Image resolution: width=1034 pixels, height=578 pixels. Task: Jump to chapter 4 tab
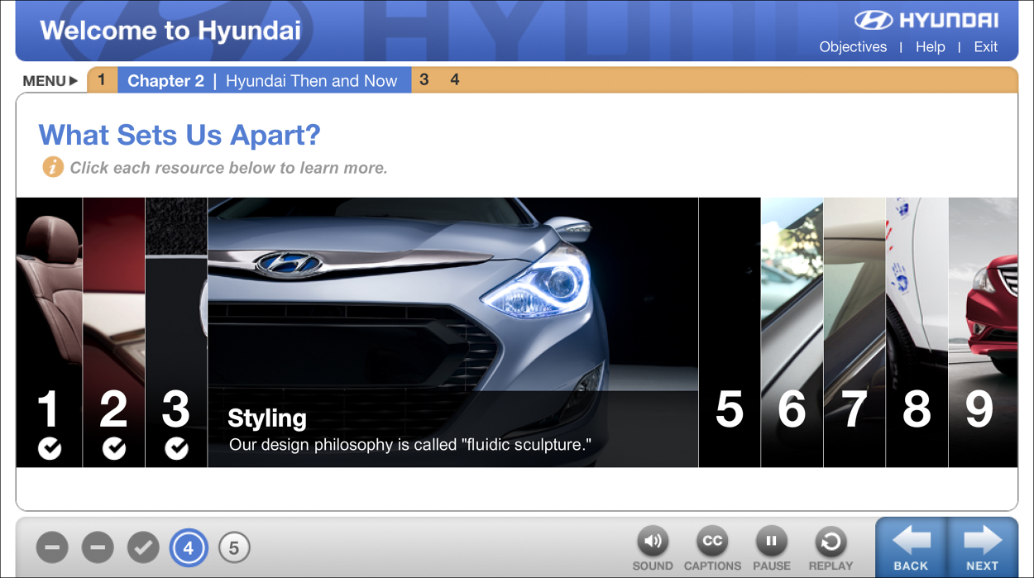[455, 80]
